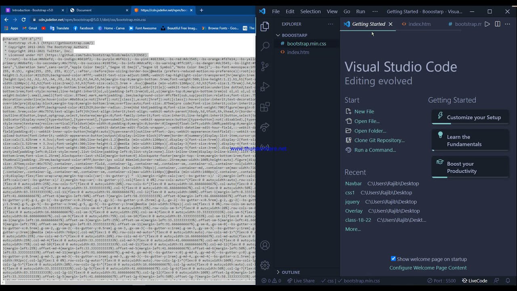Uncheck Show welcome page on startup

pyautogui.click(x=393, y=259)
